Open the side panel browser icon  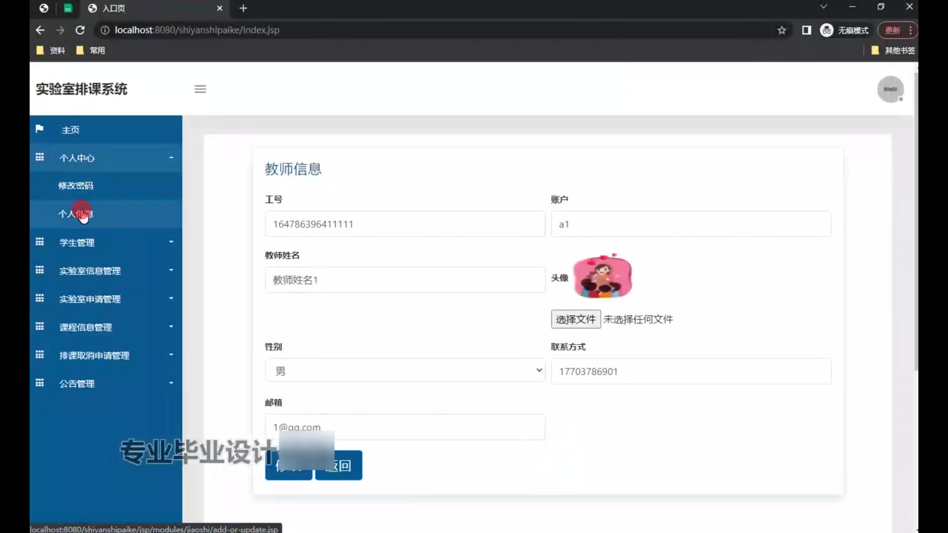806,30
